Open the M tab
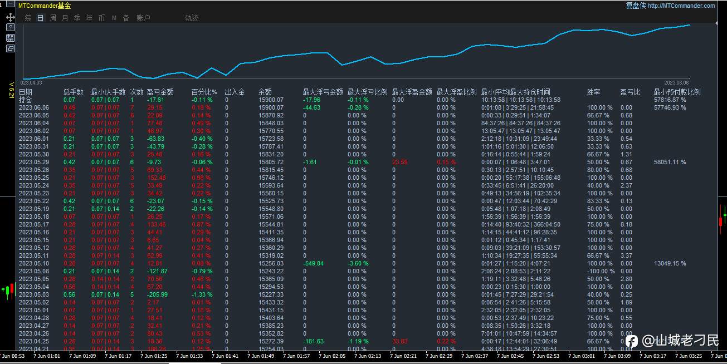The height and width of the screenshot is (364, 727). coord(114,18)
